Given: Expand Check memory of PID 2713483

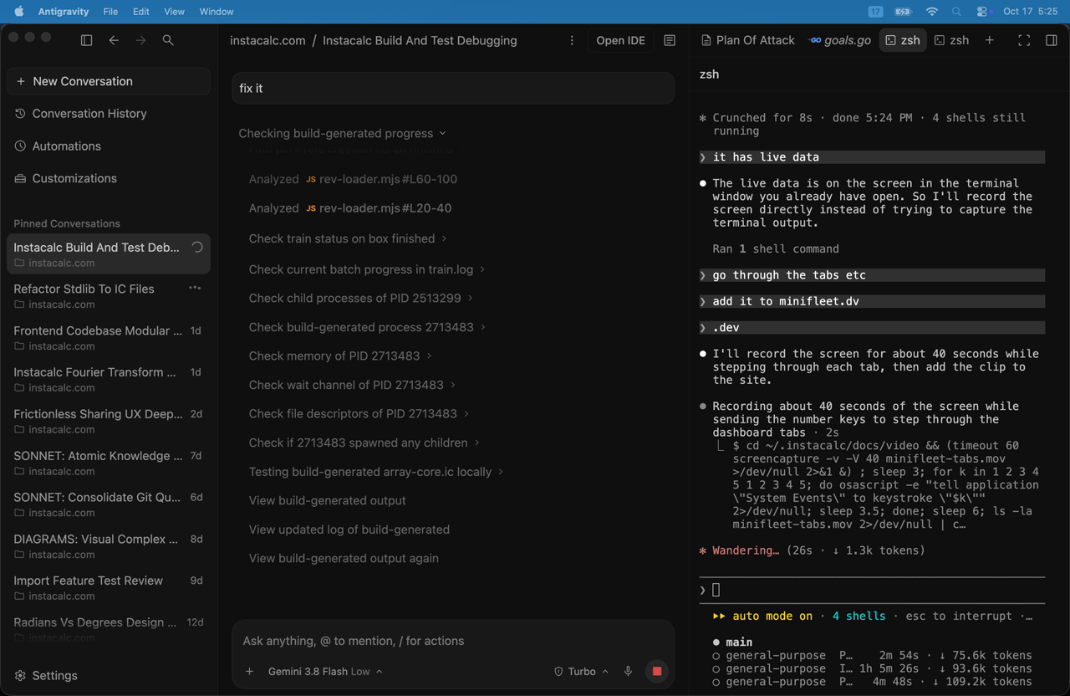Looking at the screenshot, I should (340, 356).
